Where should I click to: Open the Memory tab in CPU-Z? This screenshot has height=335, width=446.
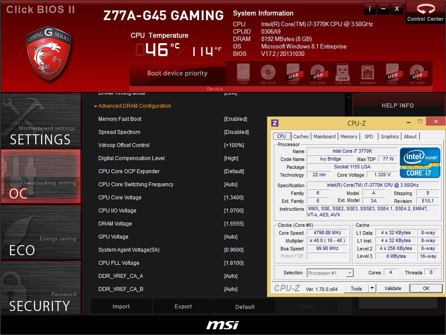coord(349,137)
